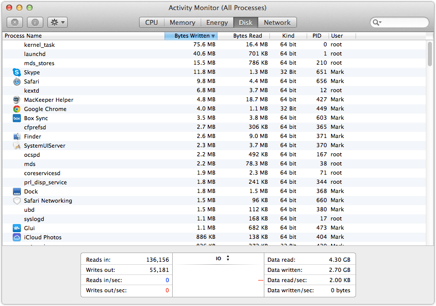
Task: Switch to the Memory tab
Action: coord(182,22)
